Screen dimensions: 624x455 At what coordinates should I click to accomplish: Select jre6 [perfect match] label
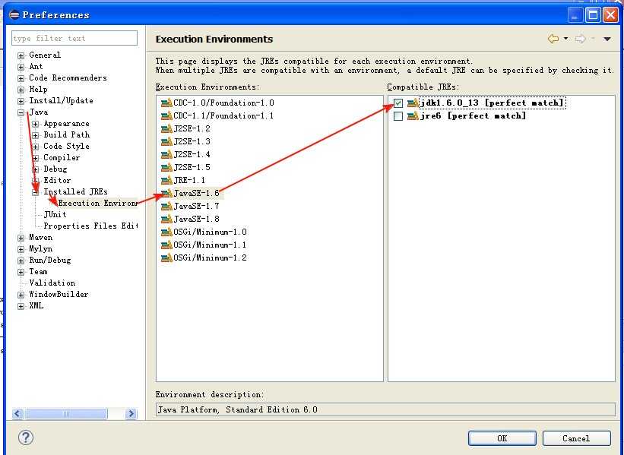click(x=474, y=116)
